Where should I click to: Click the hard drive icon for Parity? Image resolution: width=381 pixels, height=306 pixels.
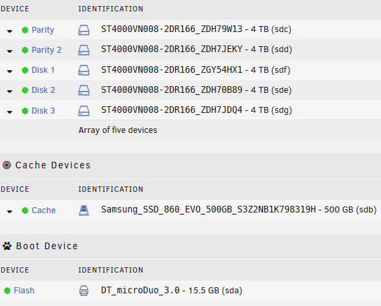tap(84, 30)
